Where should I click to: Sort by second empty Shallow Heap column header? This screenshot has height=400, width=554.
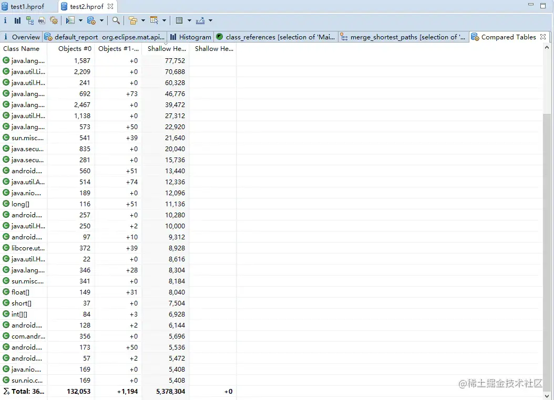click(213, 49)
